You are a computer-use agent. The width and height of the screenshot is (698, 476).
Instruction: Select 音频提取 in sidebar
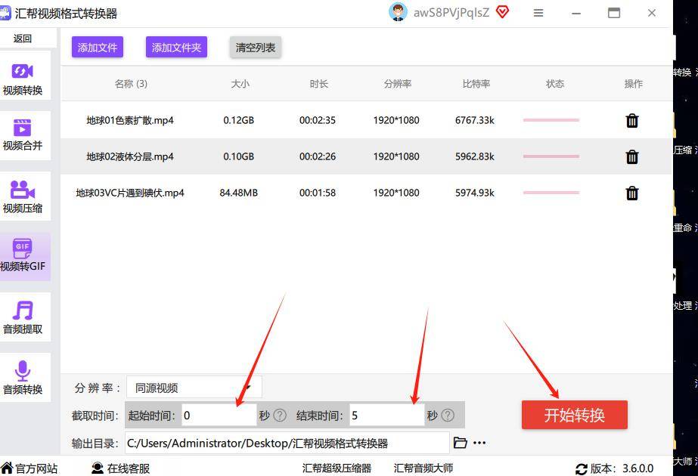coord(23,317)
